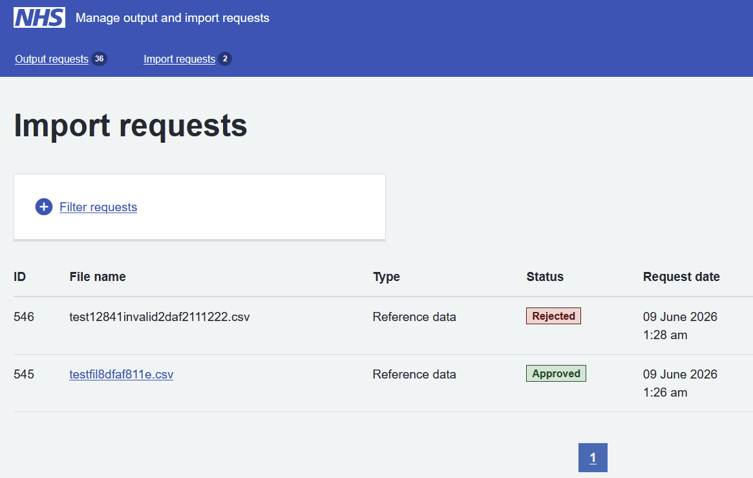The image size is (753, 478).
Task: Open the testfil8dfaf811e.csv file link
Action: point(121,375)
